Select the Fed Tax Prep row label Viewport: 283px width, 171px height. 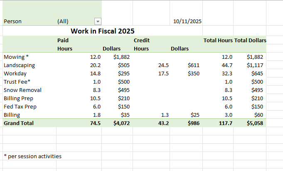[x=20, y=106]
